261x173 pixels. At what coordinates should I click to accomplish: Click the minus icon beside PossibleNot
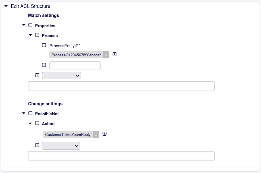(30, 113)
